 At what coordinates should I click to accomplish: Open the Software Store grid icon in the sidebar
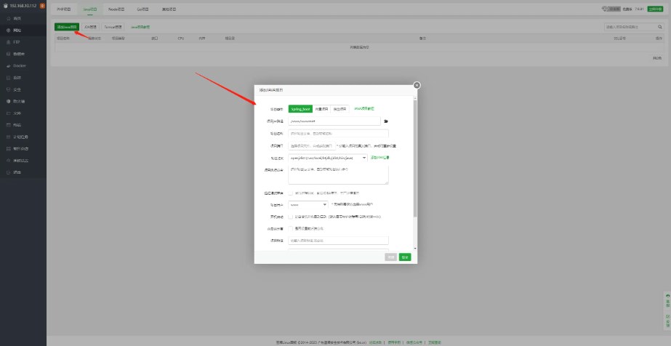[9, 149]
